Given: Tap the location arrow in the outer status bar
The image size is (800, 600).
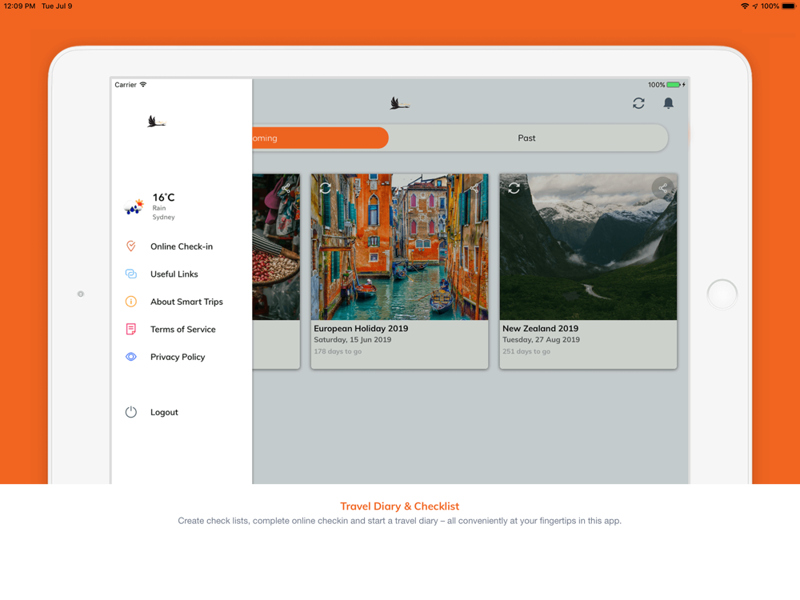Looking at the screenshot, I should tap(755, 6).
